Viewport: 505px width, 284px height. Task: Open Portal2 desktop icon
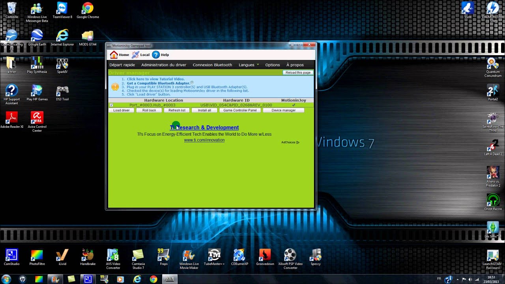pos(493,93)
